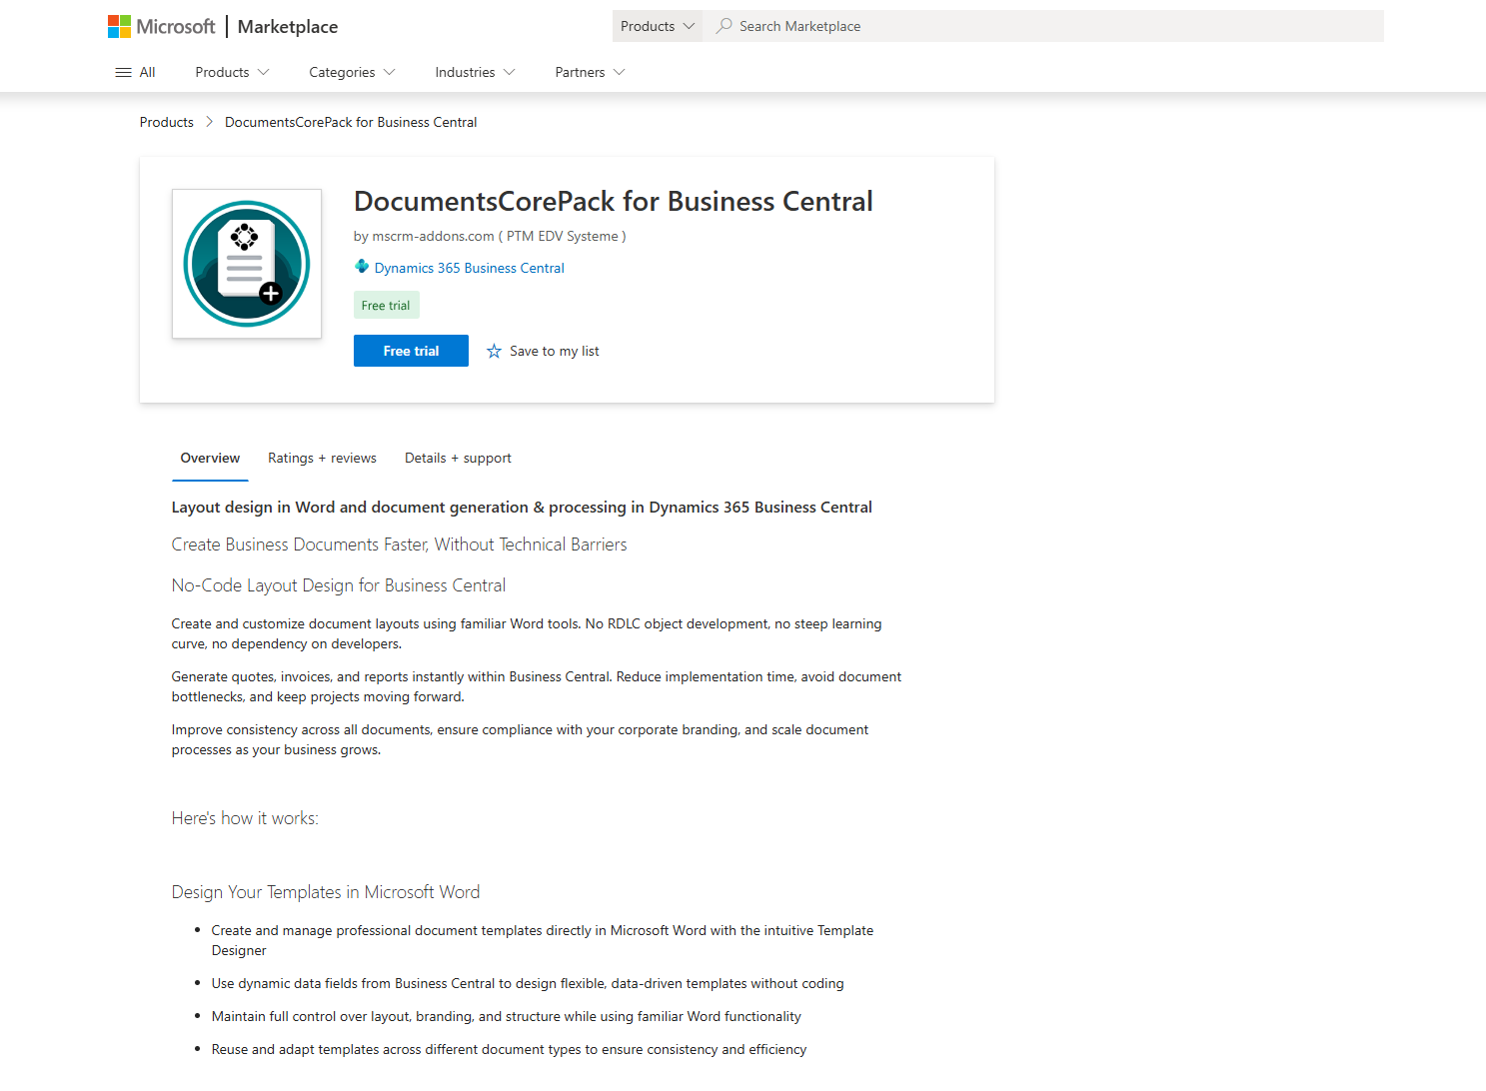The width and height of the screenshot is (1486, 1091).
Task: Open Dynamics 365 Business Central link
Action: coord(470,268)
